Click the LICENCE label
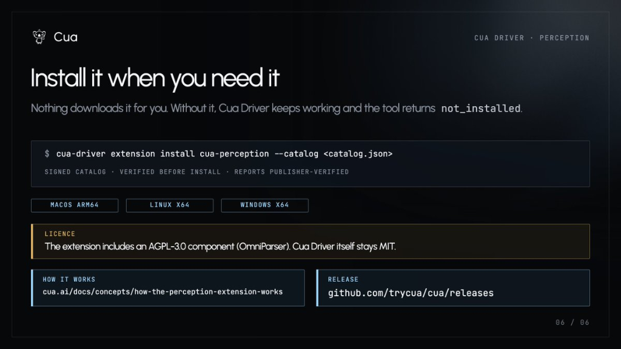 click(60, 234)
